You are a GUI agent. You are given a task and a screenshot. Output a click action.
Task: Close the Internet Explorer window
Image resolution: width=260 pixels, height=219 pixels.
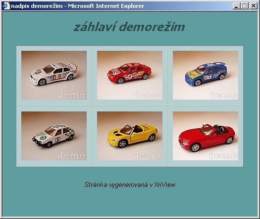coord(253,6)
